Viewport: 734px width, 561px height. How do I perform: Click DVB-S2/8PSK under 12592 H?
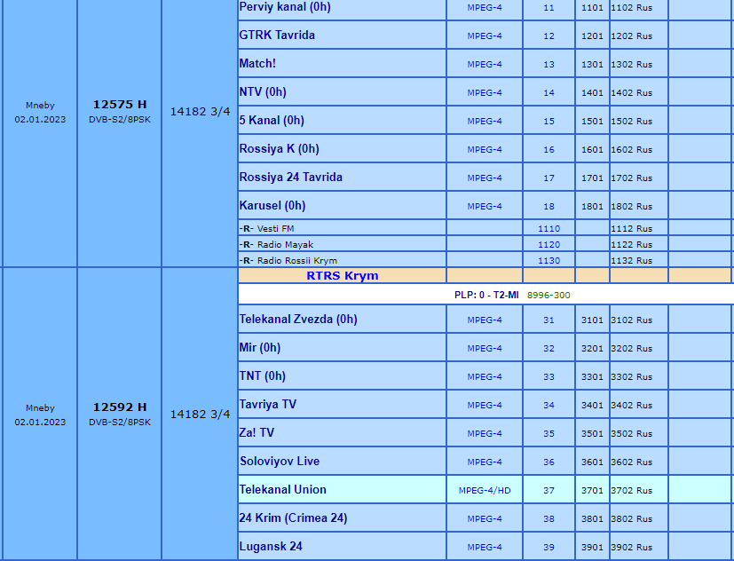120,422
